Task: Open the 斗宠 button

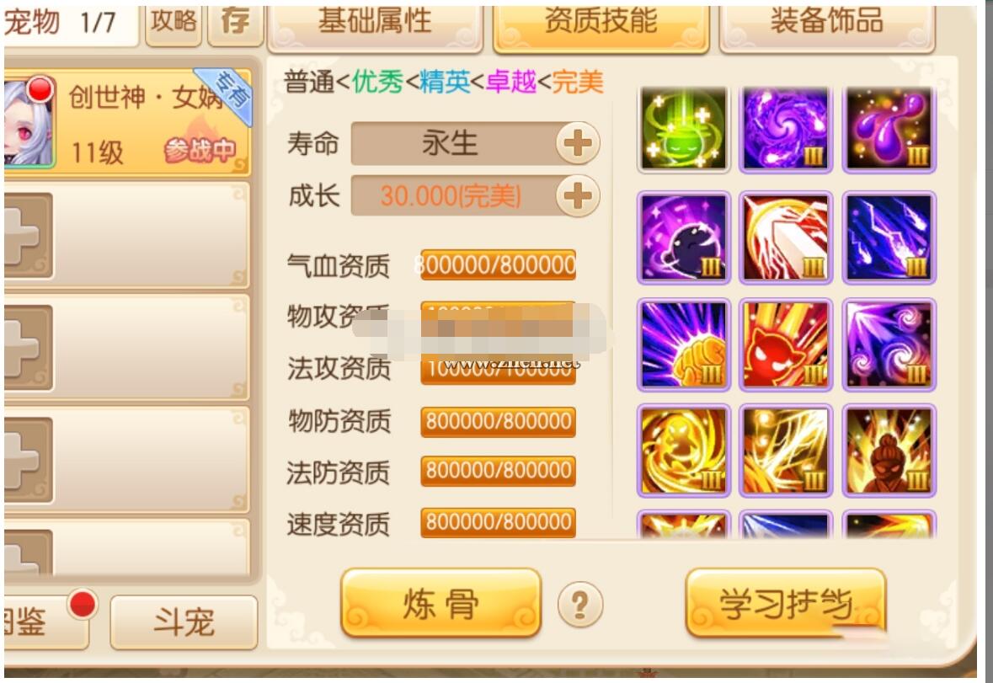Action: point(184,622)
